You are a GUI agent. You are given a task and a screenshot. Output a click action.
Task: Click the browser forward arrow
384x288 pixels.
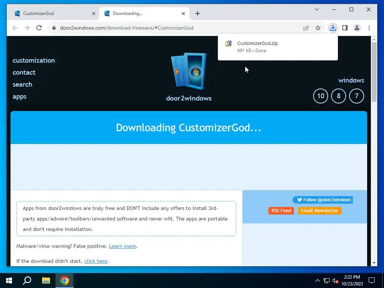(x=27, y=28)
